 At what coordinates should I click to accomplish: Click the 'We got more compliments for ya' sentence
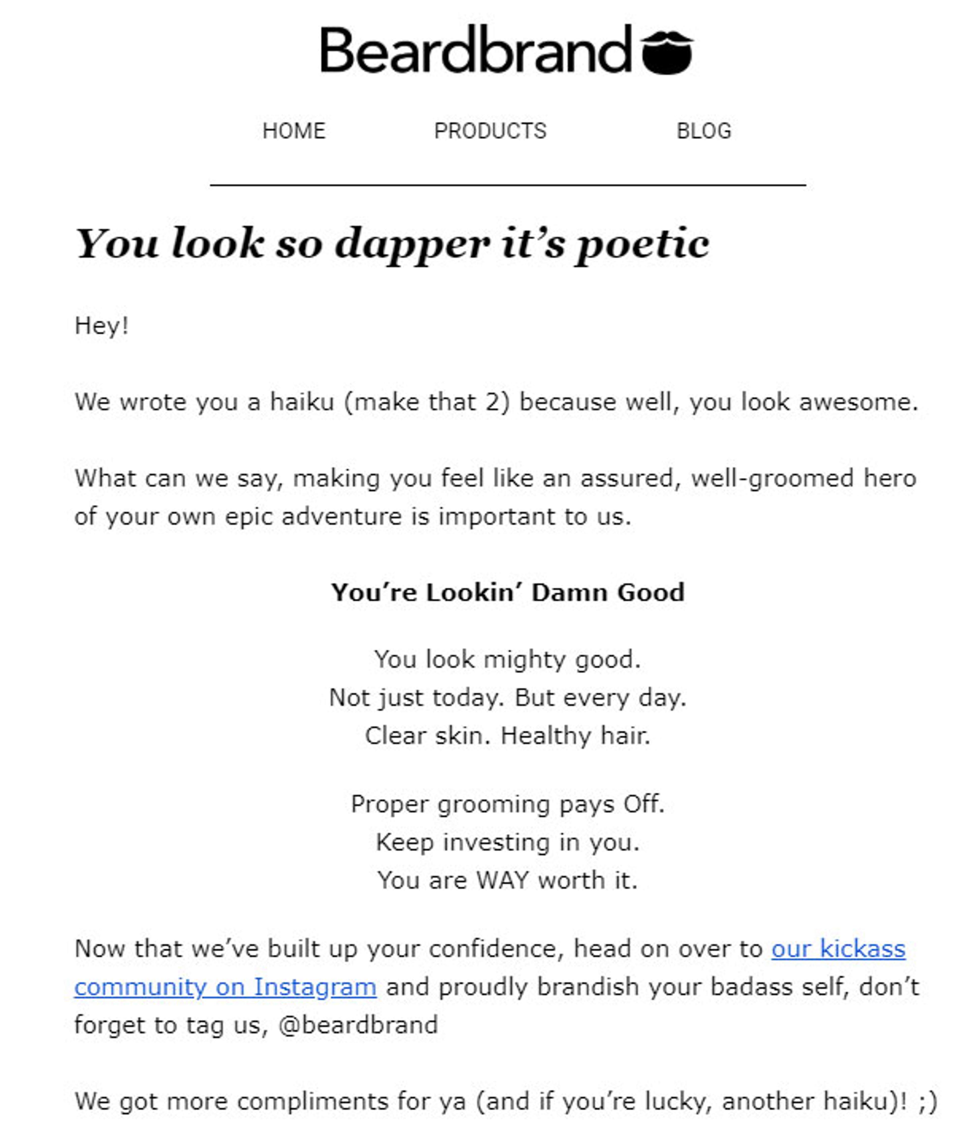point(506,1101)
